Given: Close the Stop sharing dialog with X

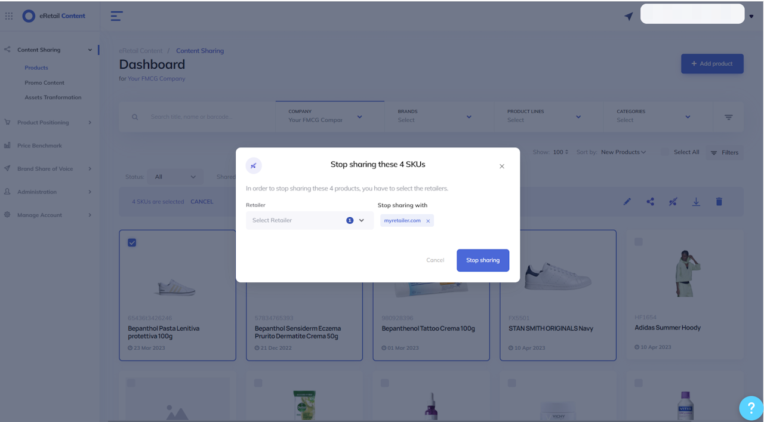Looking at the screenshot, I should pos(502,167).
